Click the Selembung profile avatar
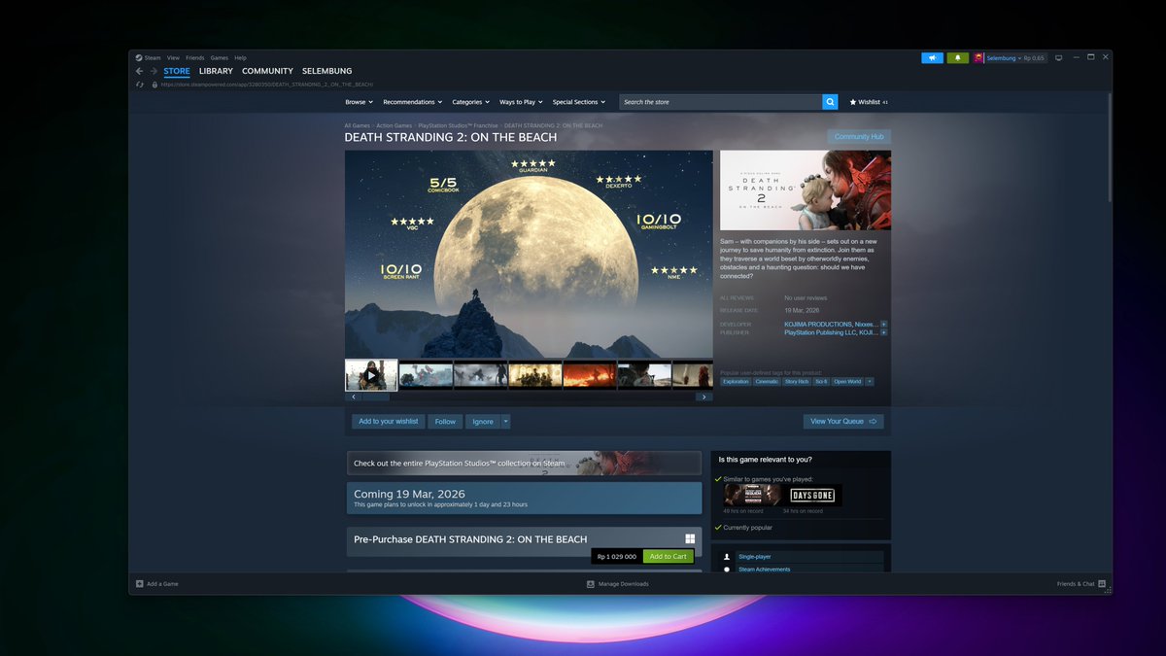1166x656 pixels. (x=978, y=58)
